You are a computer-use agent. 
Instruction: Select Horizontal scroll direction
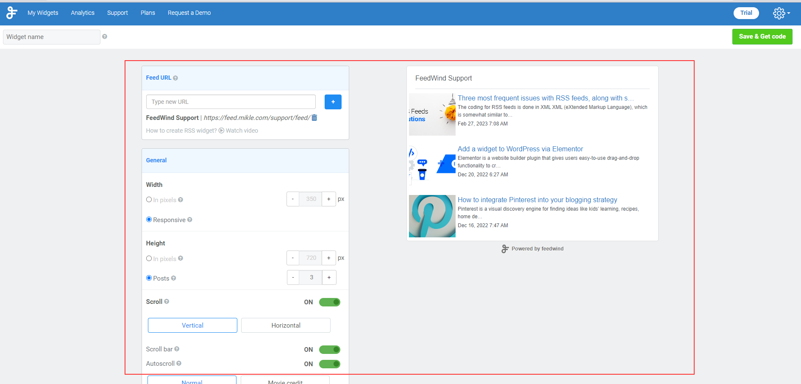point(286,325)
